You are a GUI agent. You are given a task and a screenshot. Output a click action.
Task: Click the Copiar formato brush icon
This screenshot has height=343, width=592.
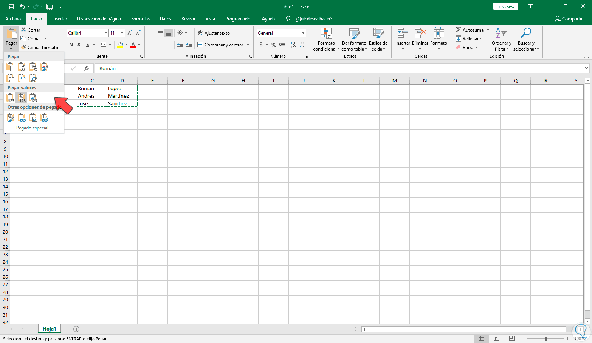[x=24, y=47]
